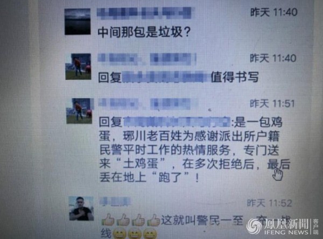
Task: Click the last thumbs-up emoji before 这就叫
Action: 153,220
